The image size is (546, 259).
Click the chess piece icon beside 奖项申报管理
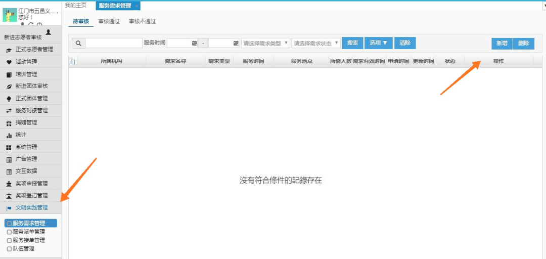9,184
